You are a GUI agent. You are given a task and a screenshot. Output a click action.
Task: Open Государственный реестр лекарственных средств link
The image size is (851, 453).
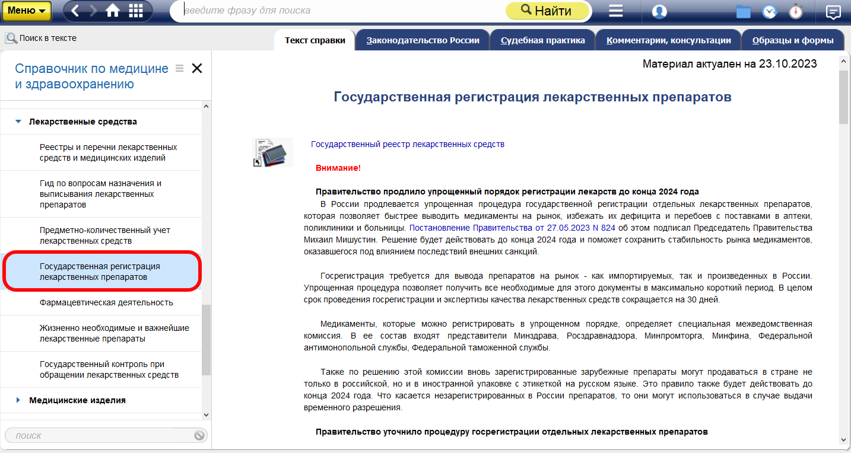click(x=408, y=144)
